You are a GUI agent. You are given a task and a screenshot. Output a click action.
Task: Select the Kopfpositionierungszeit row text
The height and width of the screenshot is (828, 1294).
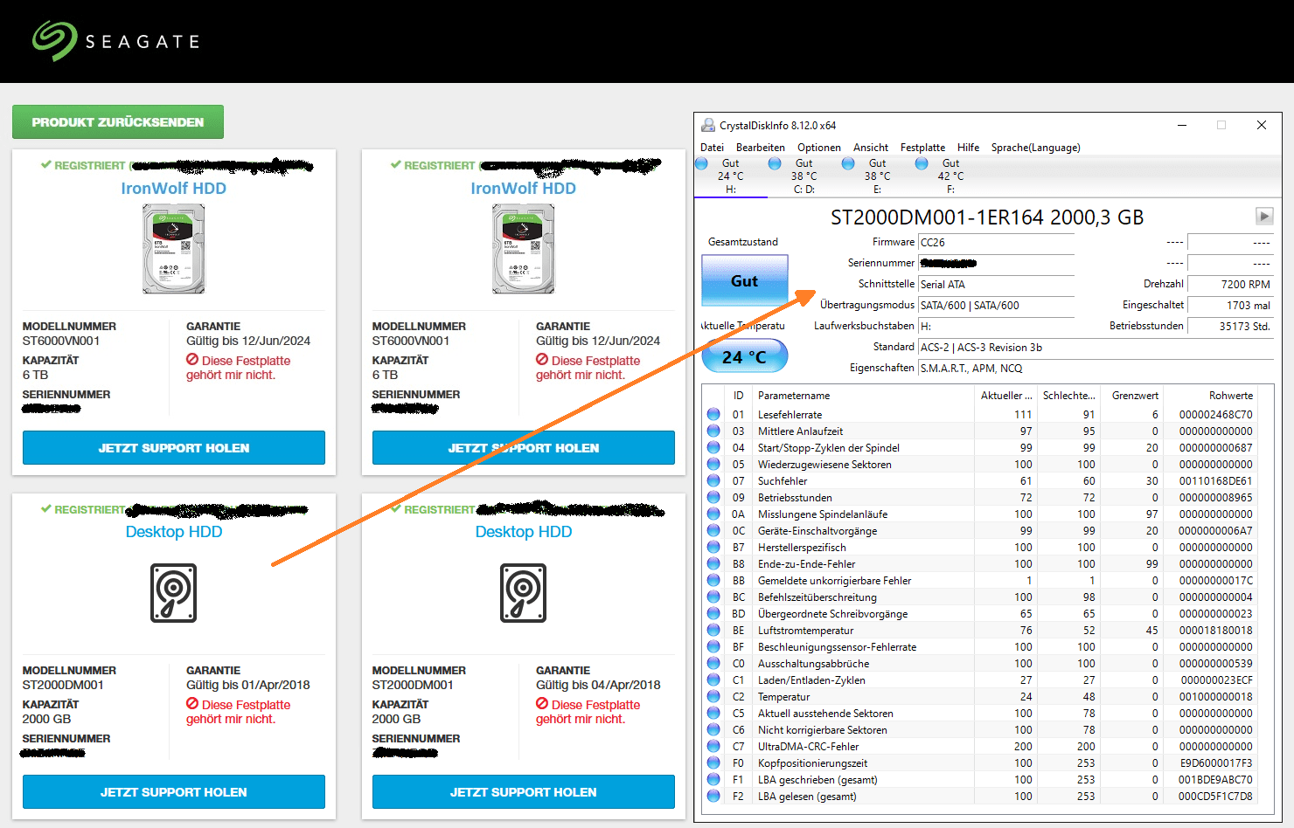[812, 763]
